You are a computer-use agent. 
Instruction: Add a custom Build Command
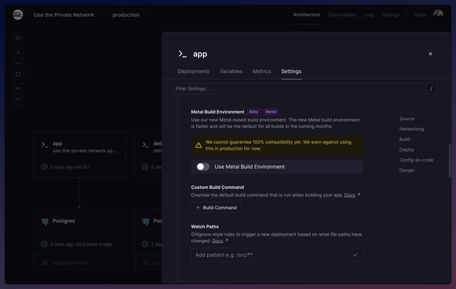pos(216,207)
